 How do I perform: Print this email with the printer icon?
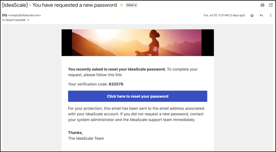click(262, 5)
